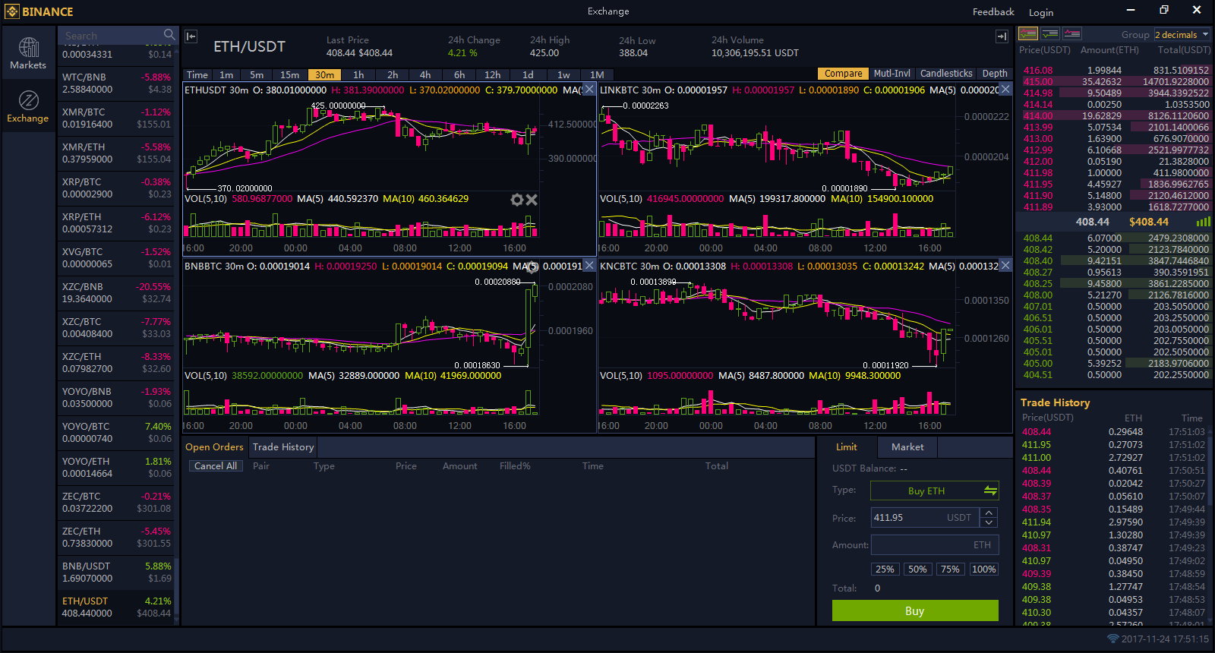Screen dimensions: 1215x653
Task: Click the Amount input field
Action: tap(935, 544)
